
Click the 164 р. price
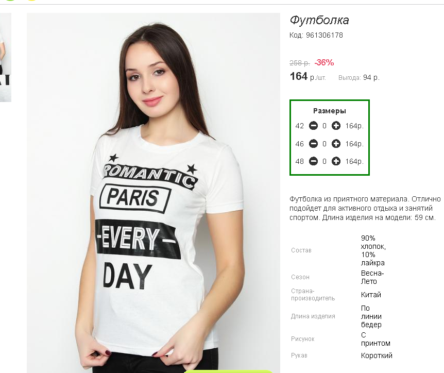[x=308, y=76]
